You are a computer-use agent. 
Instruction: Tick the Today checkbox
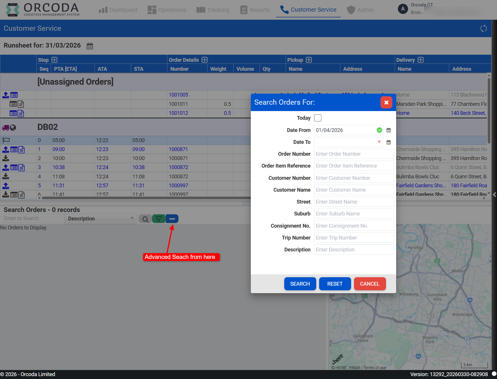click(318, 118)
